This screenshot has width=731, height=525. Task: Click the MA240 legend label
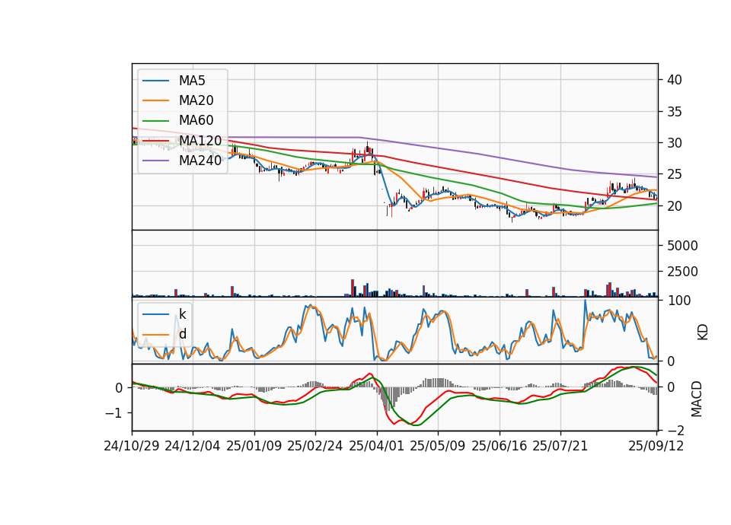[200, 161]
